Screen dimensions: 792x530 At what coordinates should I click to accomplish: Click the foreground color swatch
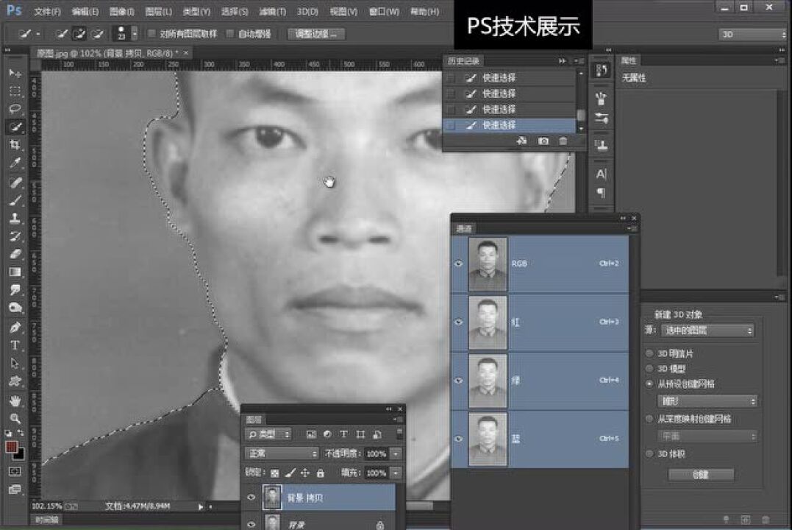coord(12,447)
